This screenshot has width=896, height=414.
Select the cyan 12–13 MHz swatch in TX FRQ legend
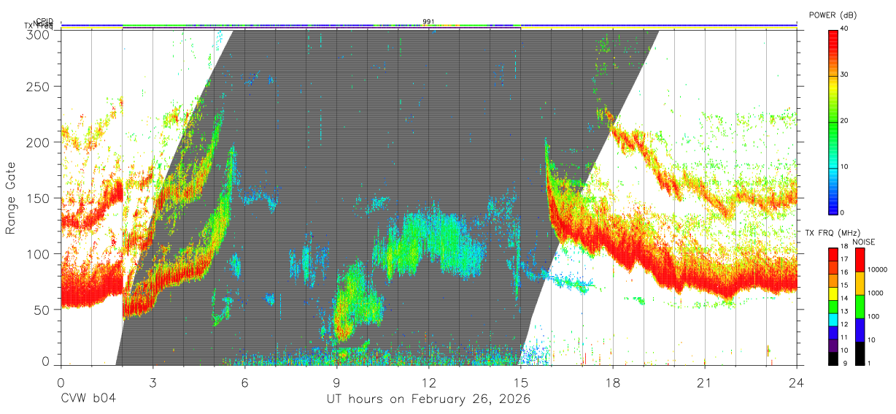[833, 320]
